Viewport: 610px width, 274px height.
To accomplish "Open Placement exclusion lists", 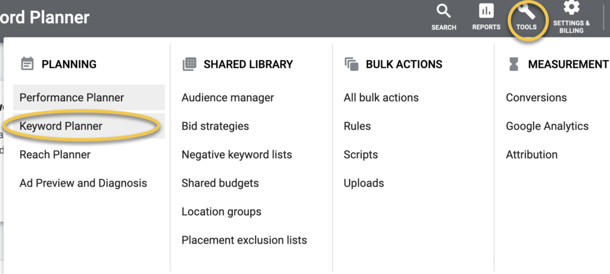I will 244,240.
